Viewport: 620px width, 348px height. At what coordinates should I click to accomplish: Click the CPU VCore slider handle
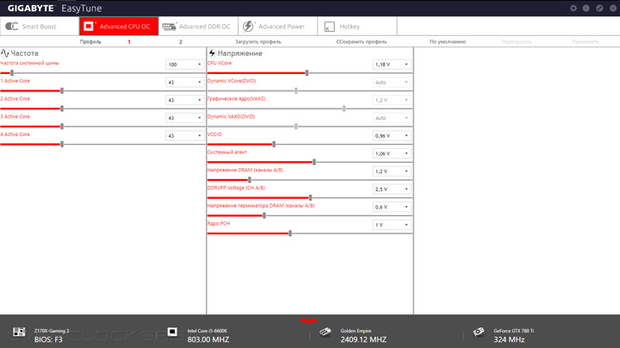pyautogui.click(x=307, y=72)
